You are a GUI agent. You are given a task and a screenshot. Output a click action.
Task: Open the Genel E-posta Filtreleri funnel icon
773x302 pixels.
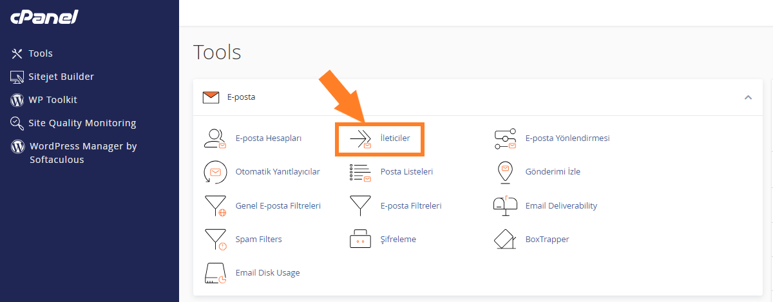click(215, 206)
